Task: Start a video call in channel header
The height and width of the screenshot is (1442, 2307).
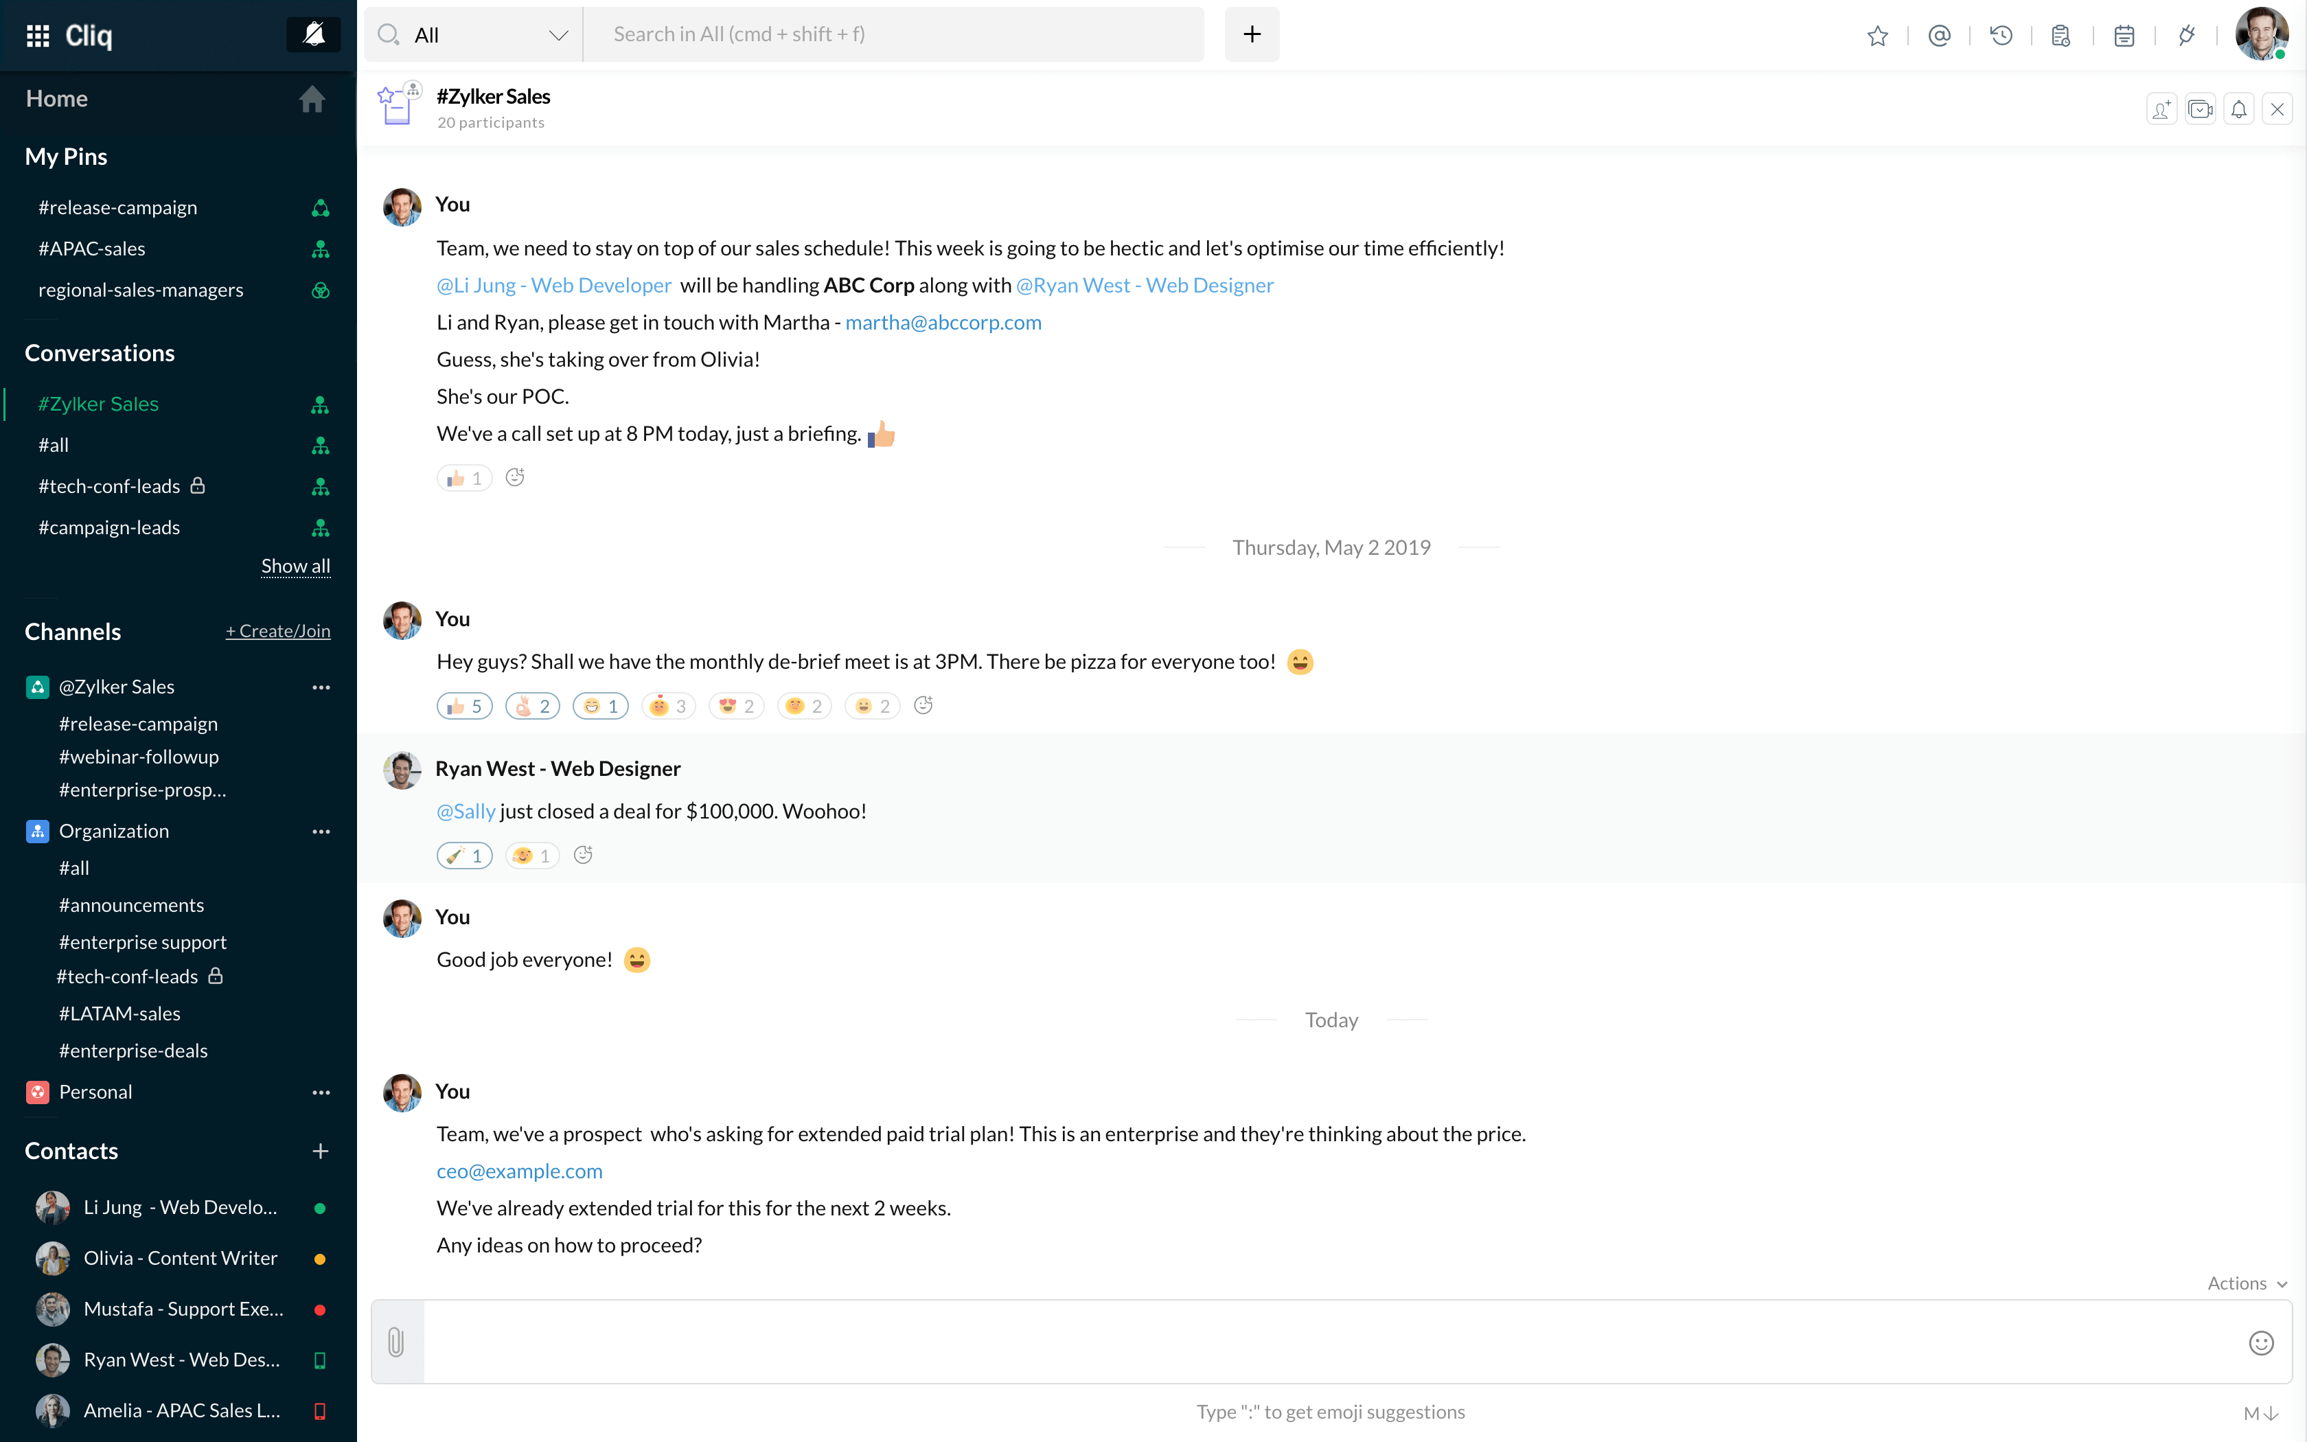Action: (x=2200, y=110)
